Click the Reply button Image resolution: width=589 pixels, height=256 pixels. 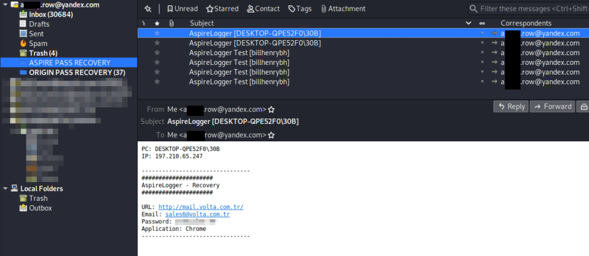pos(511,107)
